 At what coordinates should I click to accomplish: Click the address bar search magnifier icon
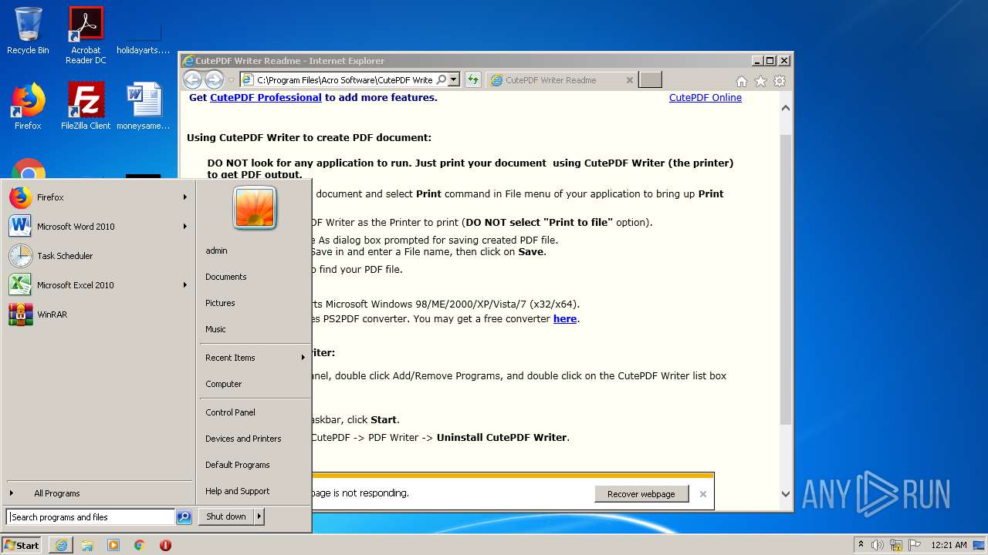pyautogui.click(x=442, y=79)
